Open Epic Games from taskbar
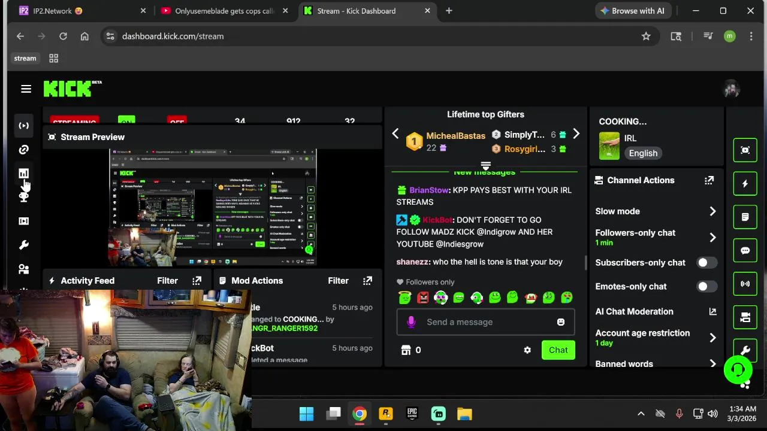 click(412, 414)
